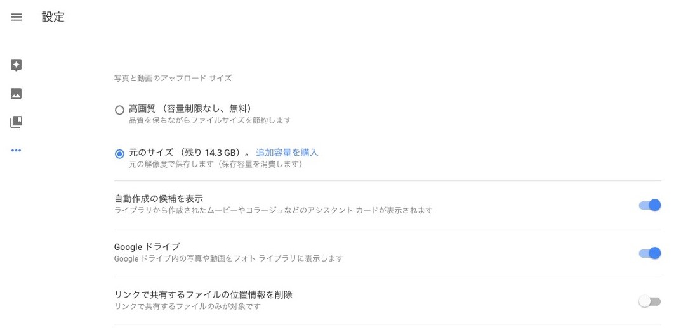This screenshot has width=688, height=328.
Task: Select the 高画質 (high quality) radio button
Action: click(x=119, y=110)
